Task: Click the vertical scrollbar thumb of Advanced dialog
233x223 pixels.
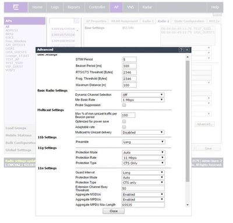Action: tap(188, 121)
